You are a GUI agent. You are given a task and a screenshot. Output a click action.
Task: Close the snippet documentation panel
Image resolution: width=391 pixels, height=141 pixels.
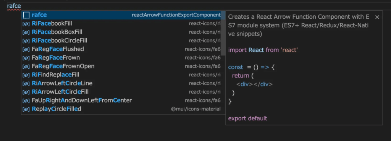pos(377,17)
